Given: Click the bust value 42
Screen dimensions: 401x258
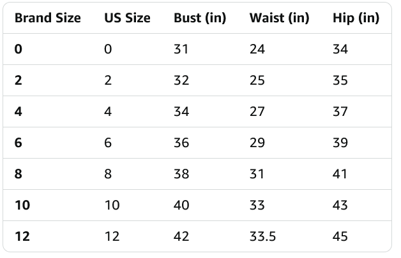Looking at the screenshot, I should pyautogui.click(x=181, y=236).
